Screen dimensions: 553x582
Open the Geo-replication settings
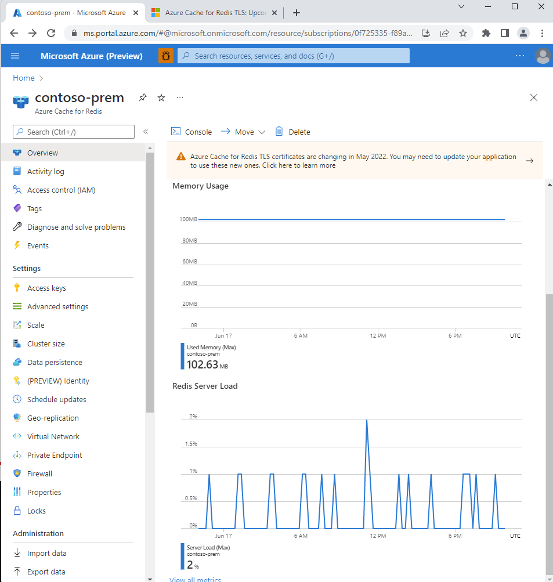54,417
